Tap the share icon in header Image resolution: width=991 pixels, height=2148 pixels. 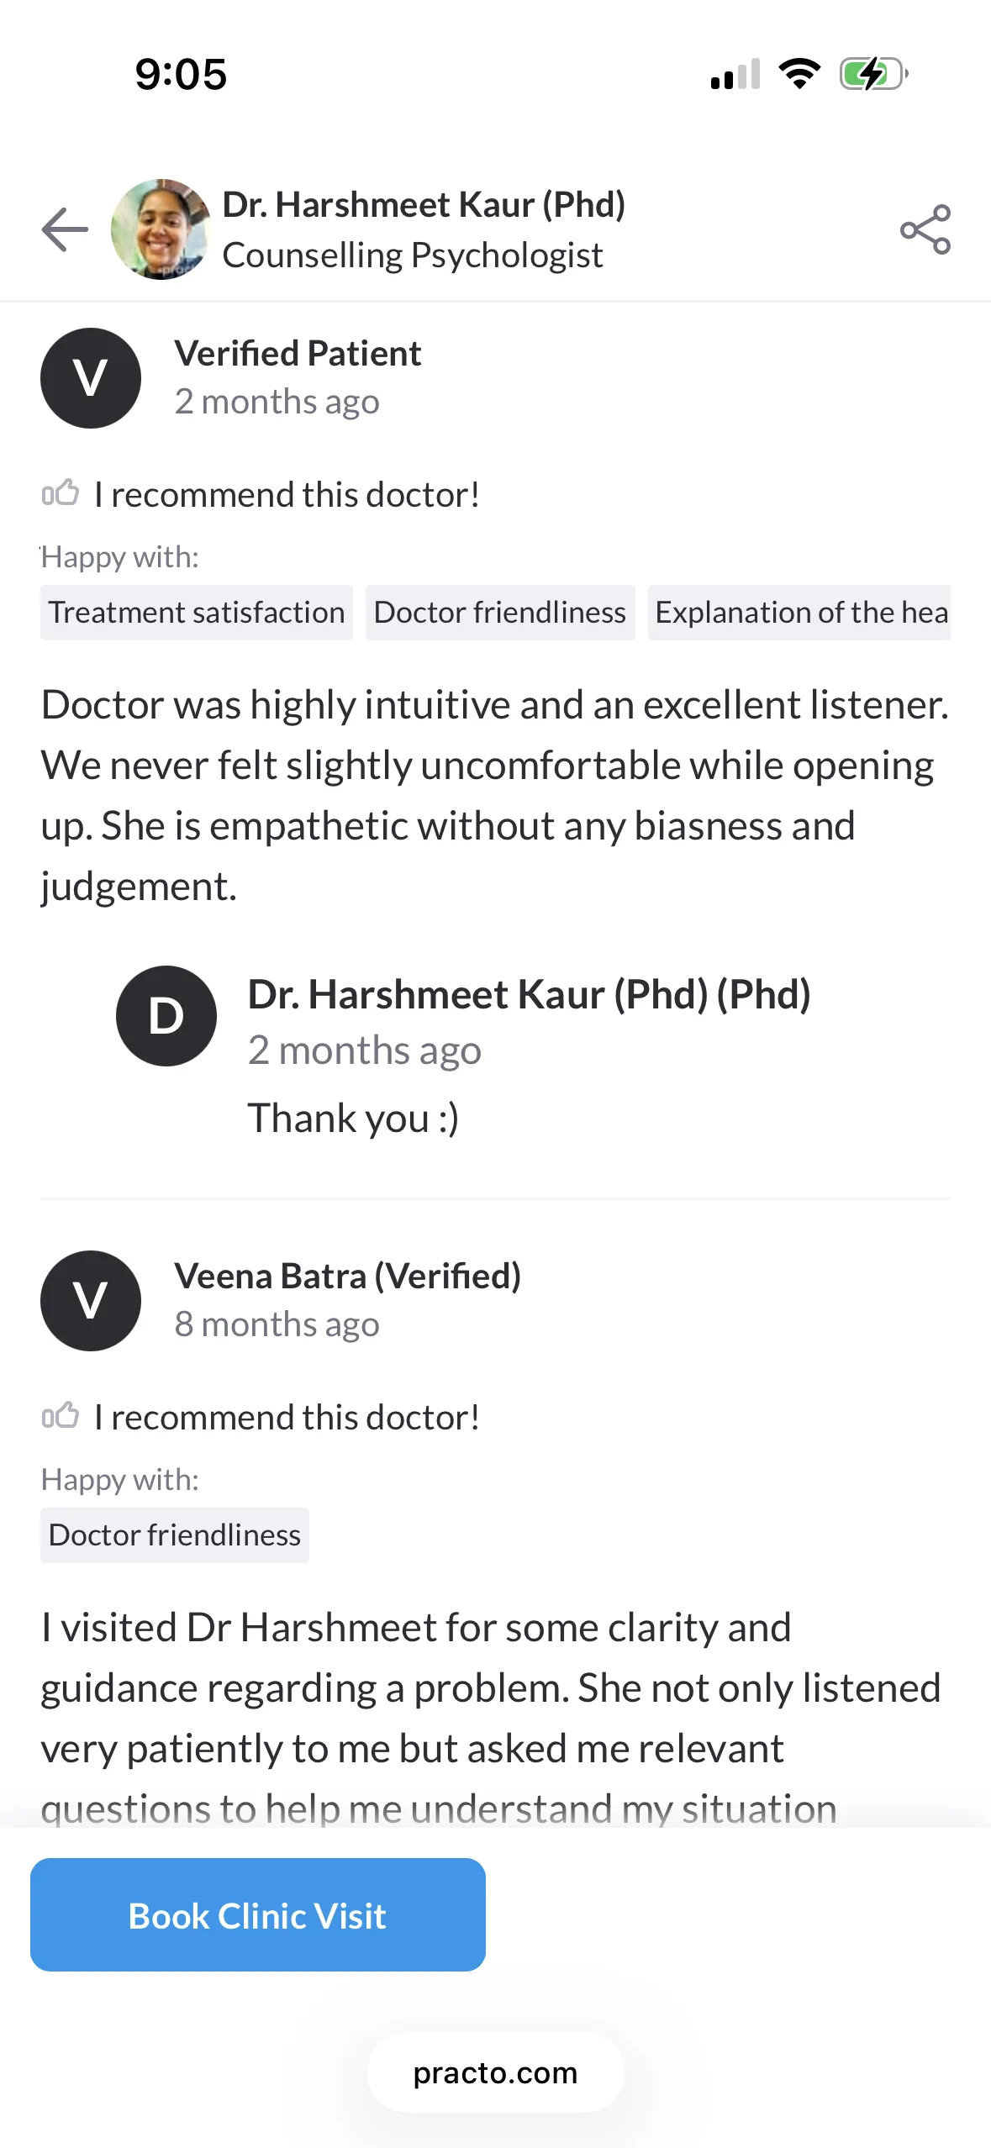coord(925,229)
